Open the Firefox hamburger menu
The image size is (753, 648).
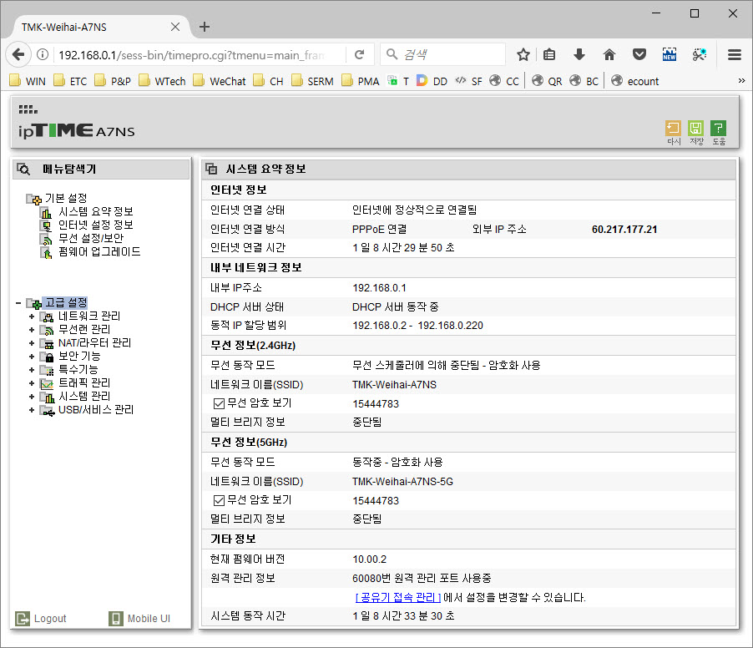click(735, 55)
